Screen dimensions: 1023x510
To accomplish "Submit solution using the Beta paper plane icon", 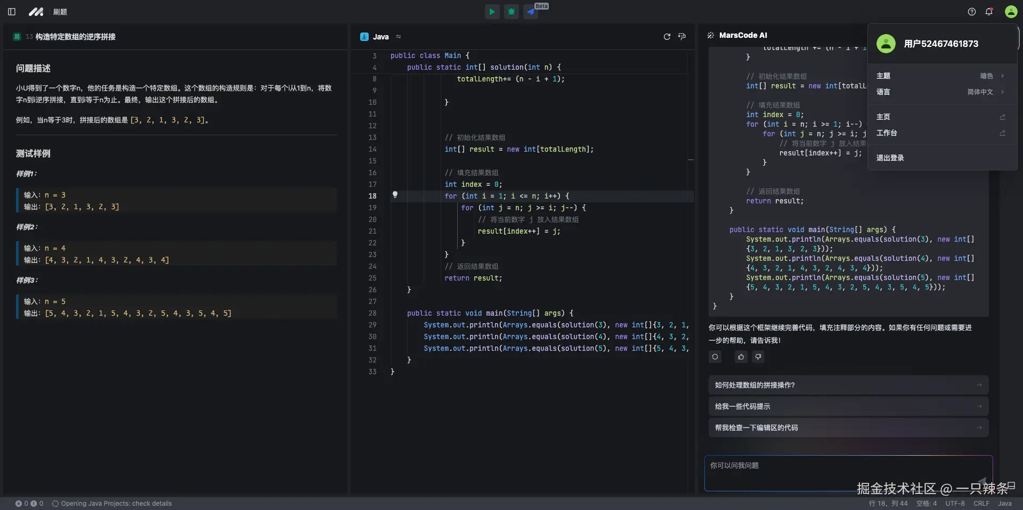I will click(531, 12).
